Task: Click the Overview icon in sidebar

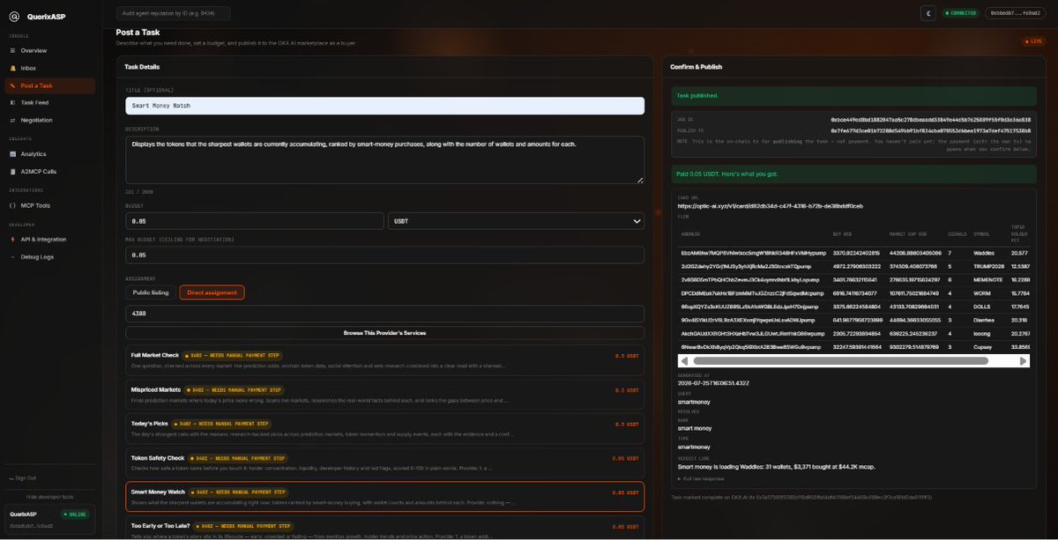Action: click(12, 50)
